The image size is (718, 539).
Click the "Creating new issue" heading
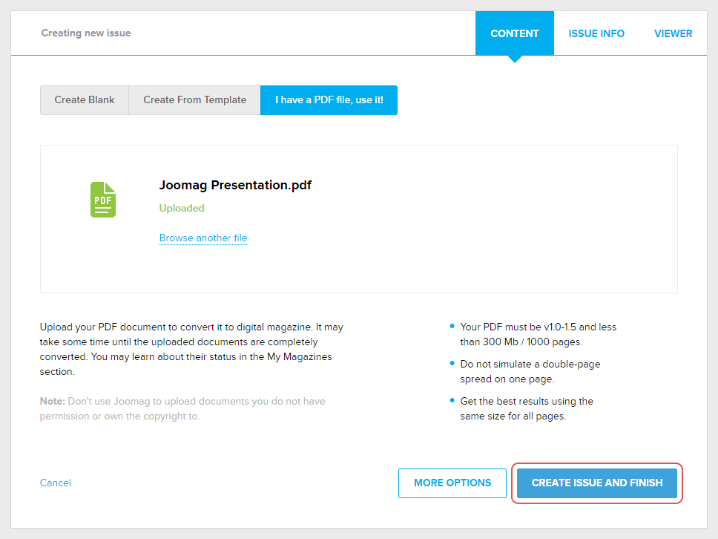coord(86,33)
